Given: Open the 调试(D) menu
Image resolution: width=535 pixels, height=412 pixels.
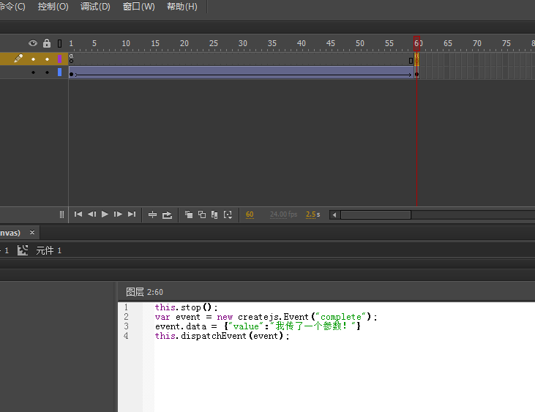Looking at the screenshot, I should pyautogui.click(x=96, y=7).
